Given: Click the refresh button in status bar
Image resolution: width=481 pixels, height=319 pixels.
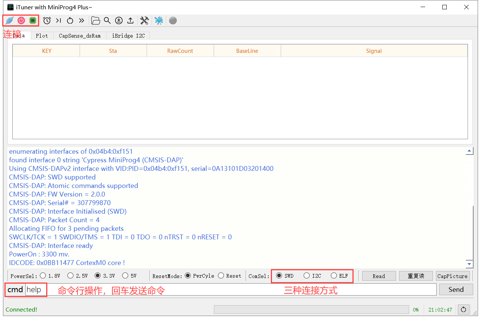Looking at the screenshot, I should (x=463, y=309).
